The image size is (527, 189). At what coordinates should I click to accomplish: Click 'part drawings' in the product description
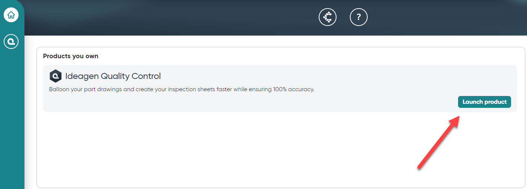click(102, 89)
